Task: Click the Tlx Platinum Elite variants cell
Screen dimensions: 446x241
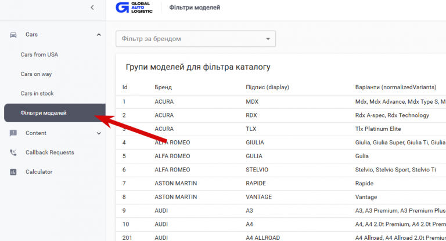Action: [378, 129]
